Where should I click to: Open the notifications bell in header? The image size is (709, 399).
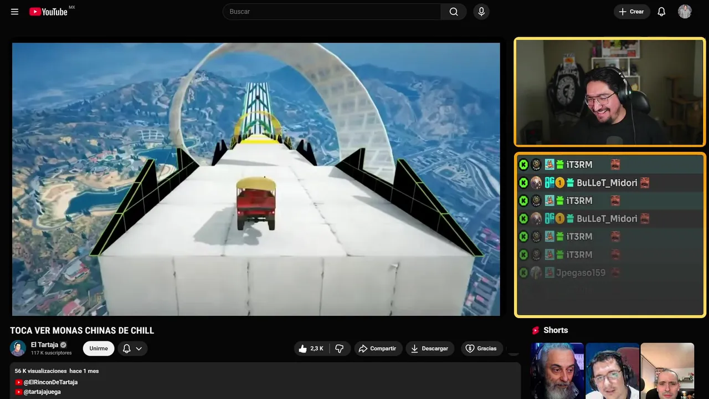click(661, 12)
